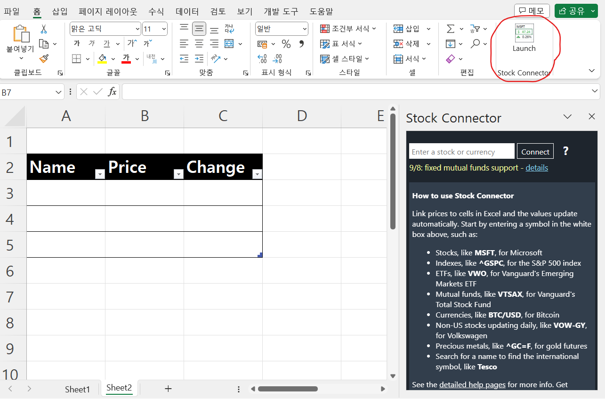
Task: Toggle wrap text icon
Action: (x=229, y=29)
